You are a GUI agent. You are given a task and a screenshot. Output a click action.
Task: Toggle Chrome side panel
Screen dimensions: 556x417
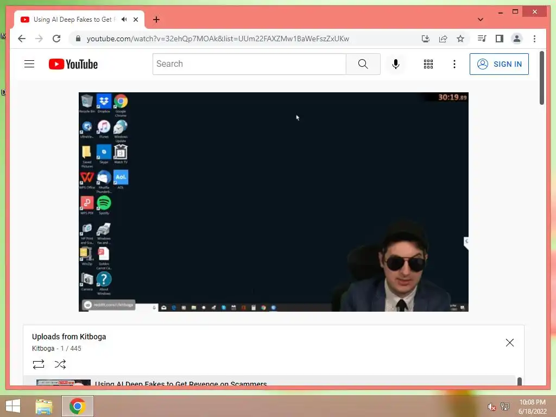(x=500, y=39)
